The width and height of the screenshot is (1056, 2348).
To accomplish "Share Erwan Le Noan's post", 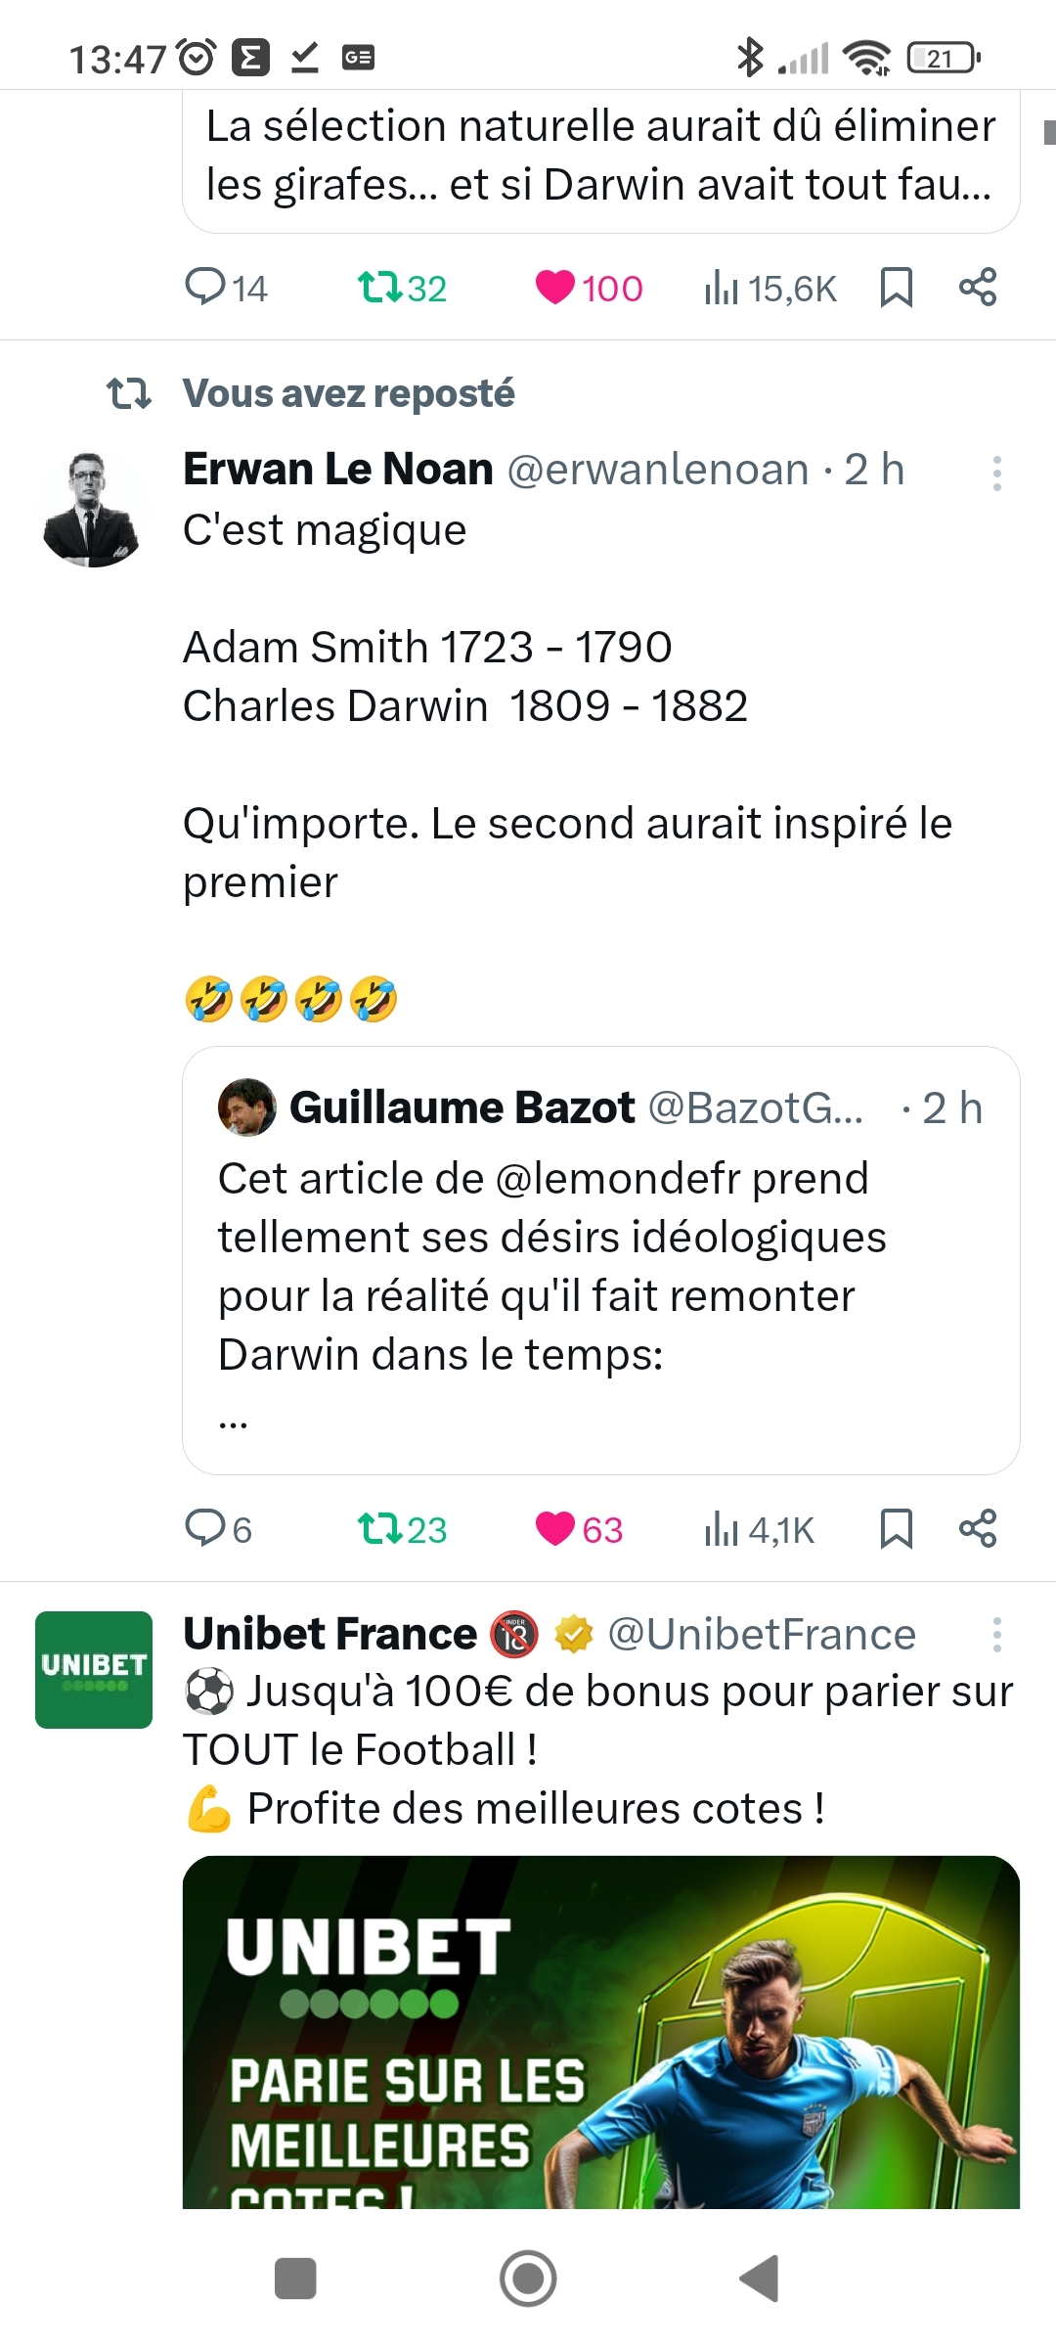I will pos(978,1528).
